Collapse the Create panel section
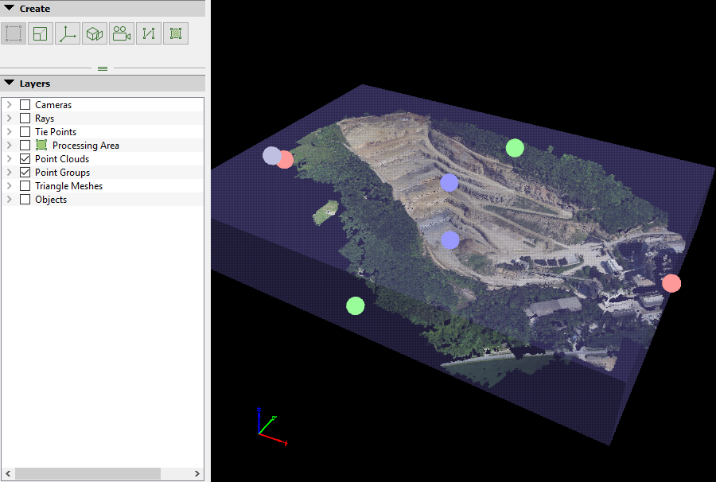The height and width of the screenshot is (482, 716). tap(10, 9)
